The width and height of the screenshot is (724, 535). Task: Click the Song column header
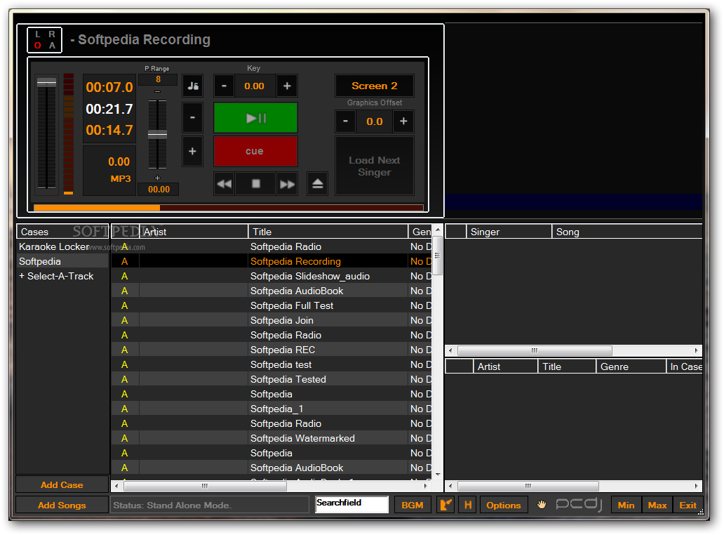[x=627, y=232]
